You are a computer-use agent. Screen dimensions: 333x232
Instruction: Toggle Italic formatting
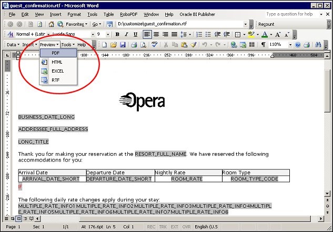click(126, 34)
